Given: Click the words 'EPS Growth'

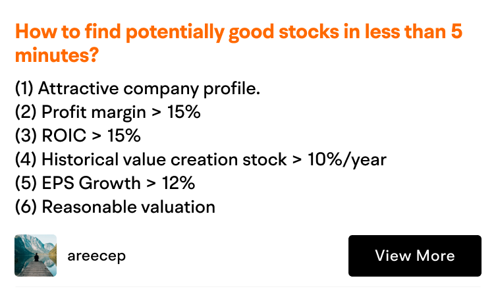Looking at the screenshot, I should 91,184.
